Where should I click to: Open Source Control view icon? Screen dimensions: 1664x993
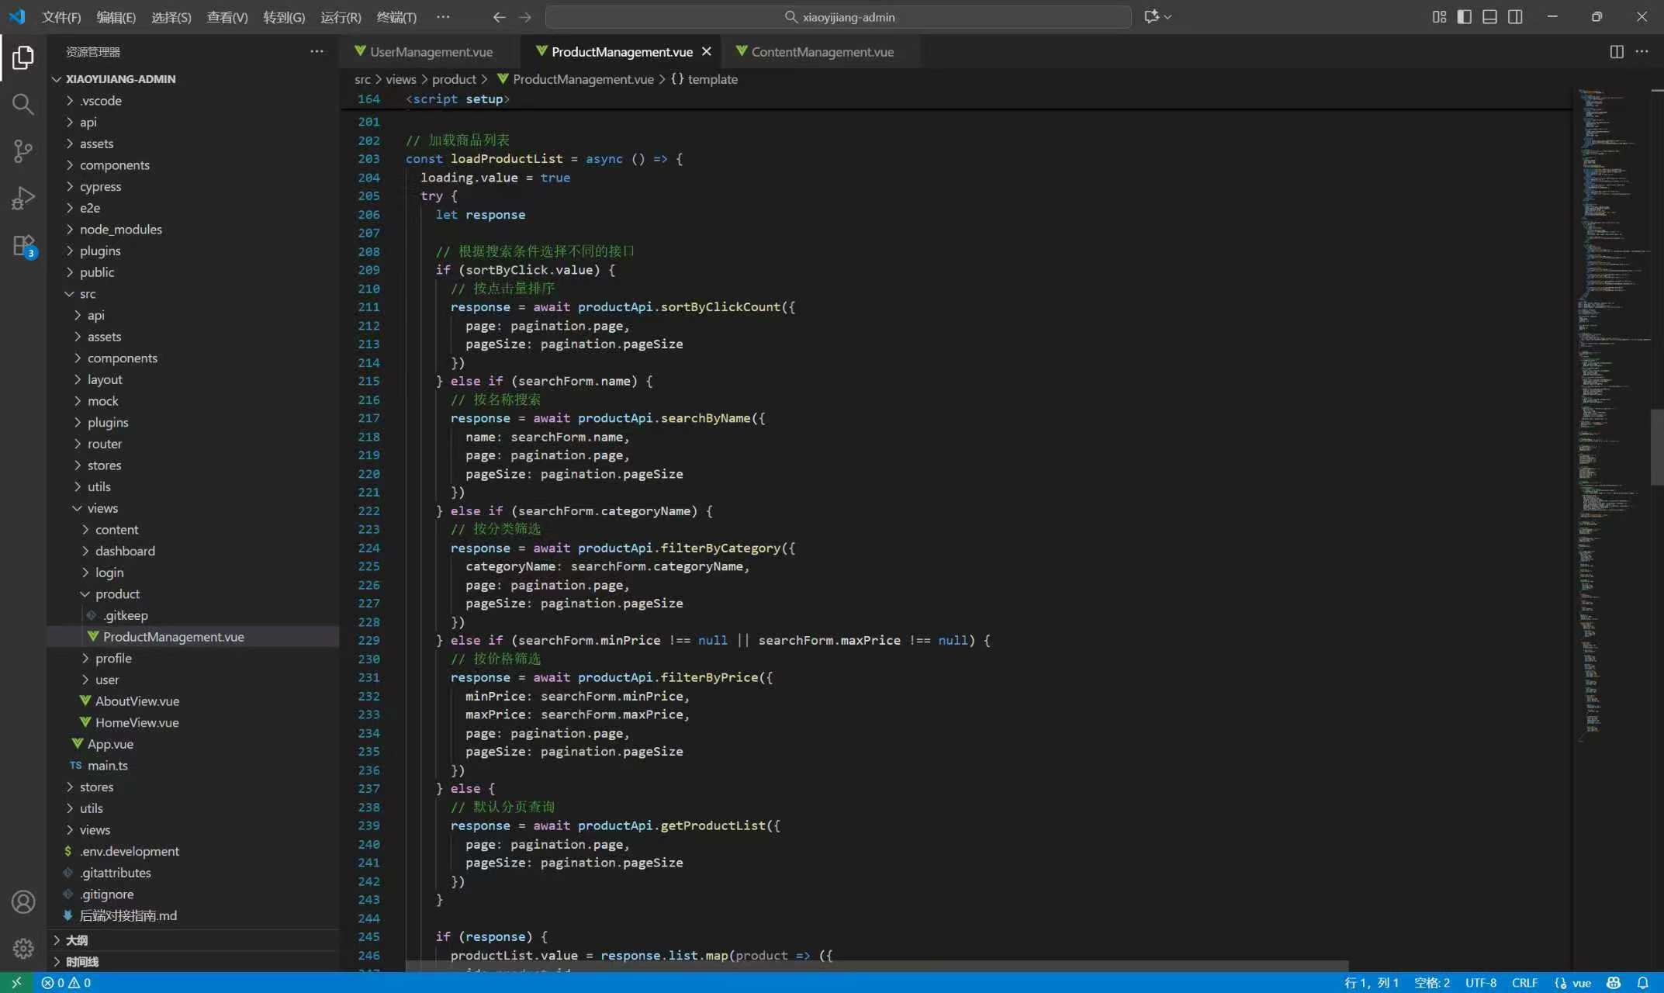tap(22, 151)
